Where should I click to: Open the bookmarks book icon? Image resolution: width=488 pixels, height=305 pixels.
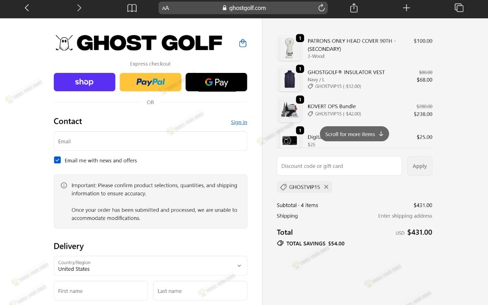click(132, 8)
